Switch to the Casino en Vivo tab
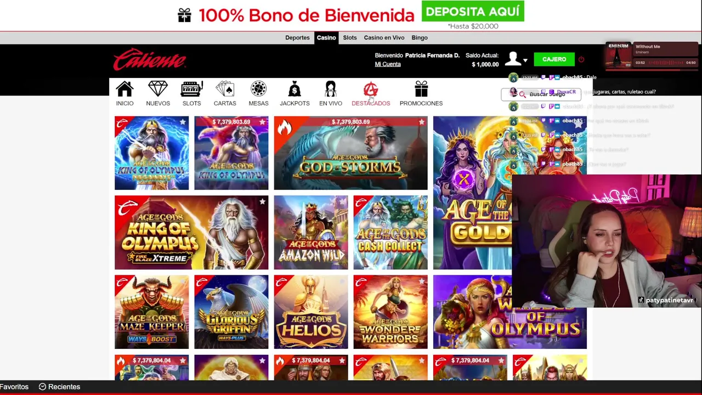The width and height of the screenshot is (702, 395). (x=384, y=38)
